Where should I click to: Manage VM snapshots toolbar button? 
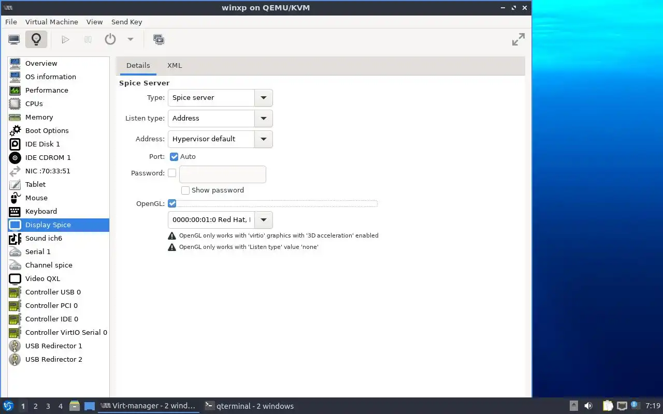[158, 39]
